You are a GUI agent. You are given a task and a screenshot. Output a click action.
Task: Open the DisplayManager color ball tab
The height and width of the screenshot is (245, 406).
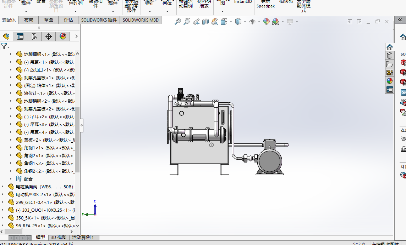click(x=63, y=36)
